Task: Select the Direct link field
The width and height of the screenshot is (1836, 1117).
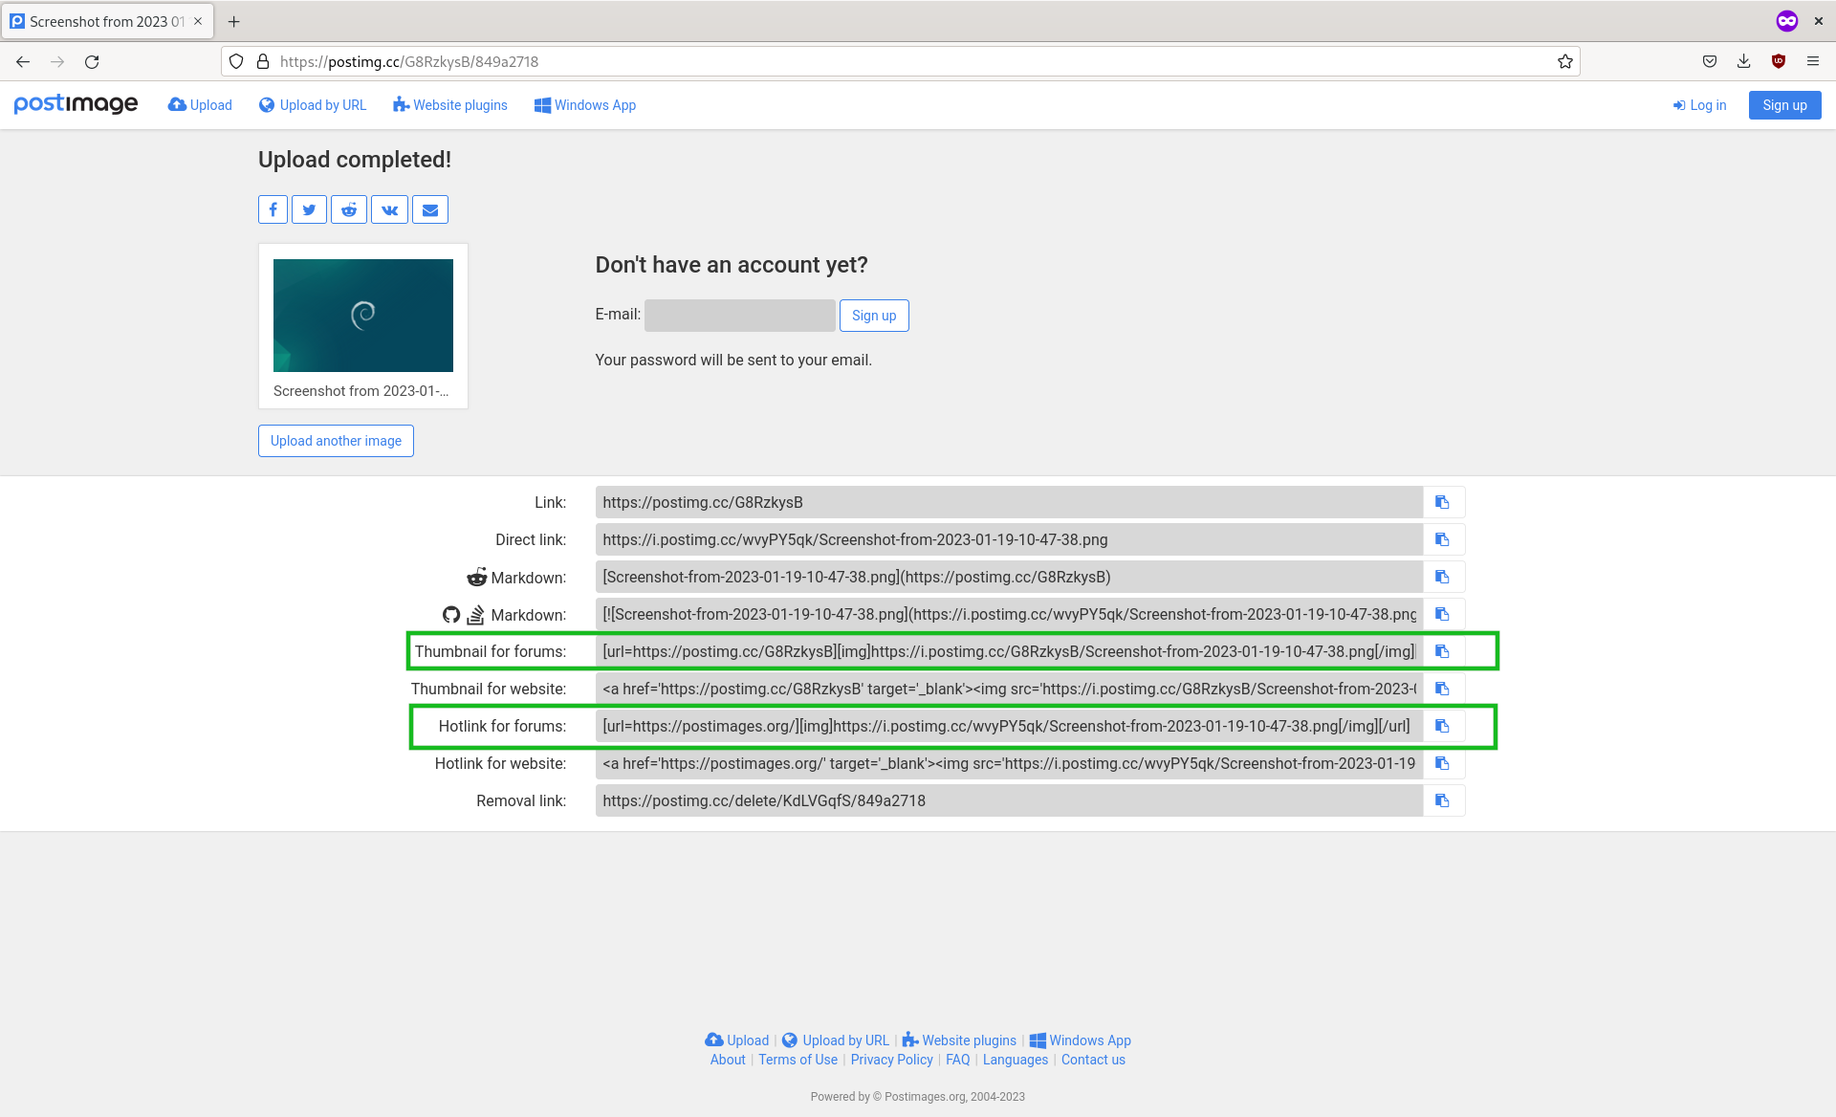Action: tap(1009, 539)
